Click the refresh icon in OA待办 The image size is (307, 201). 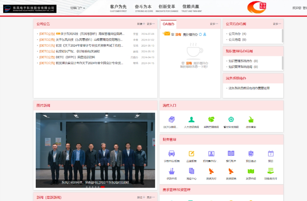coord(200,34)
